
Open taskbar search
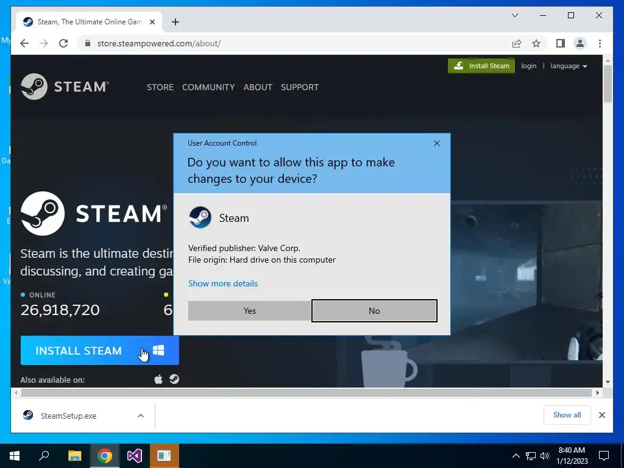point(44,456)
